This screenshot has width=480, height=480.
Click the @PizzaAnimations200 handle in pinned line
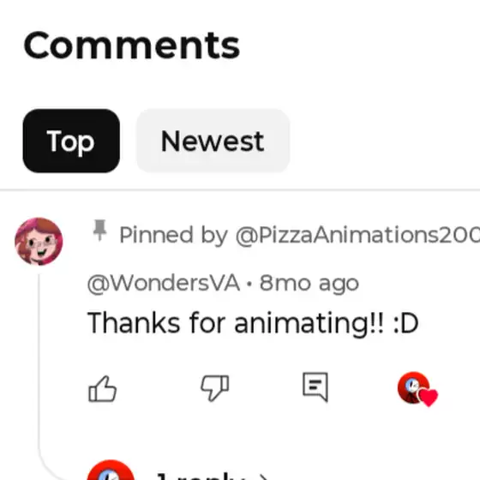click(357, 235)
